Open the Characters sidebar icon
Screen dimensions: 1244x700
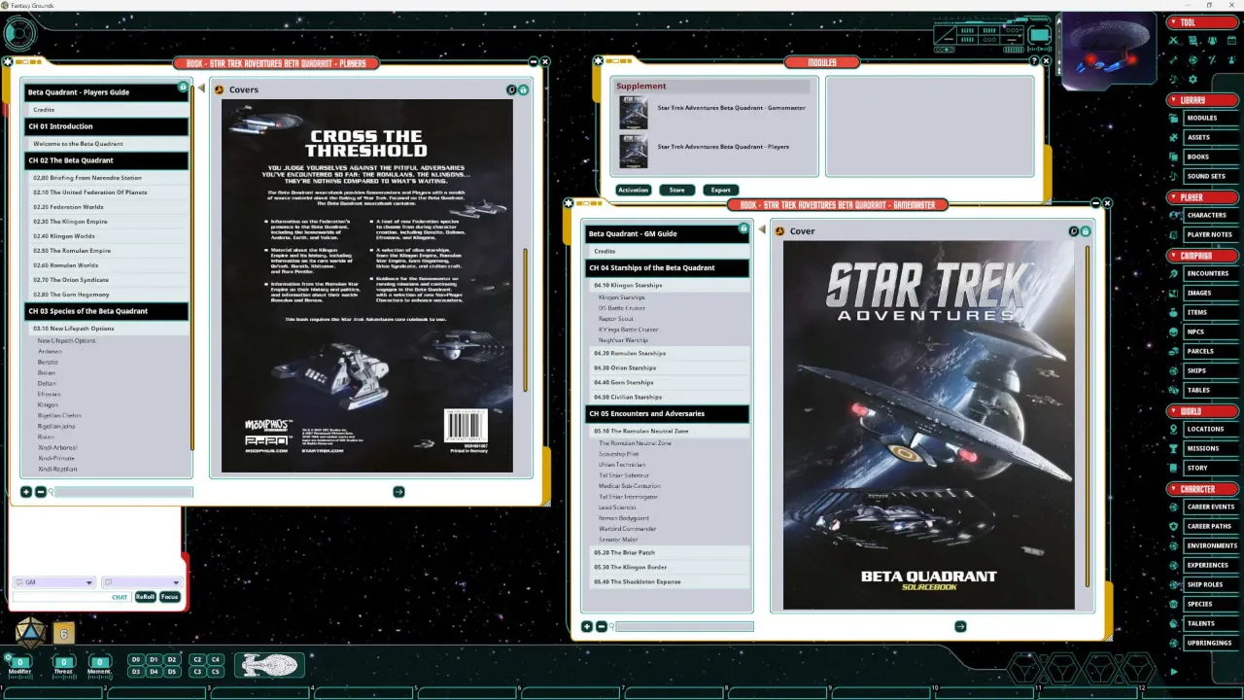pos(1174,215)
